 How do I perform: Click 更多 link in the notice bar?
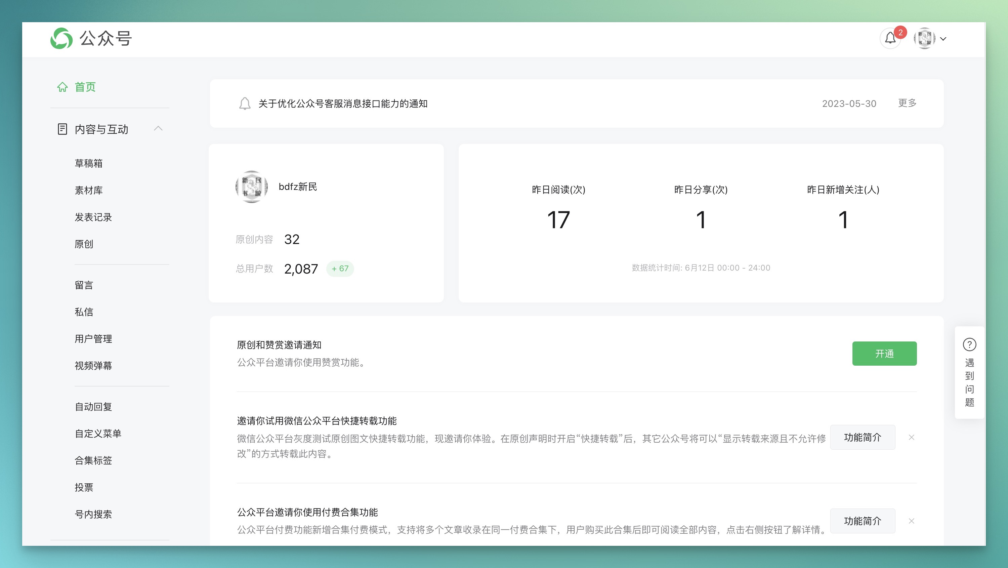pos(907,103)
